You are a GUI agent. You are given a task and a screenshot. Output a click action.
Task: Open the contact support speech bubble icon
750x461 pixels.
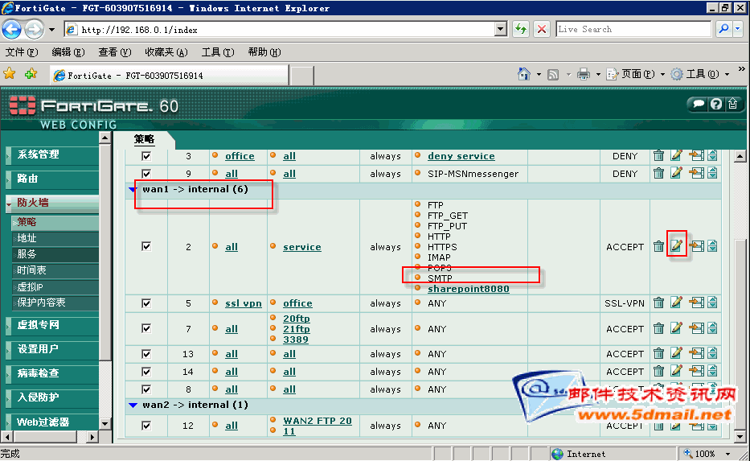coord(699,104)
